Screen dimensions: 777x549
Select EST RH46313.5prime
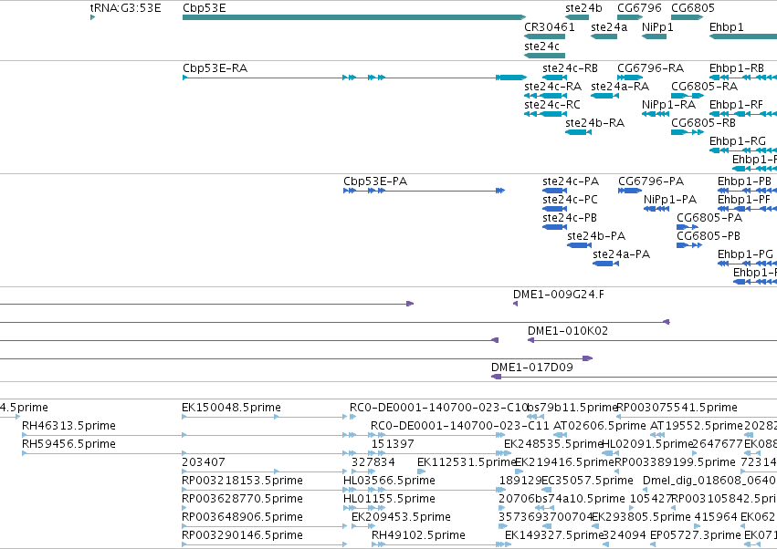click(264, 435)
